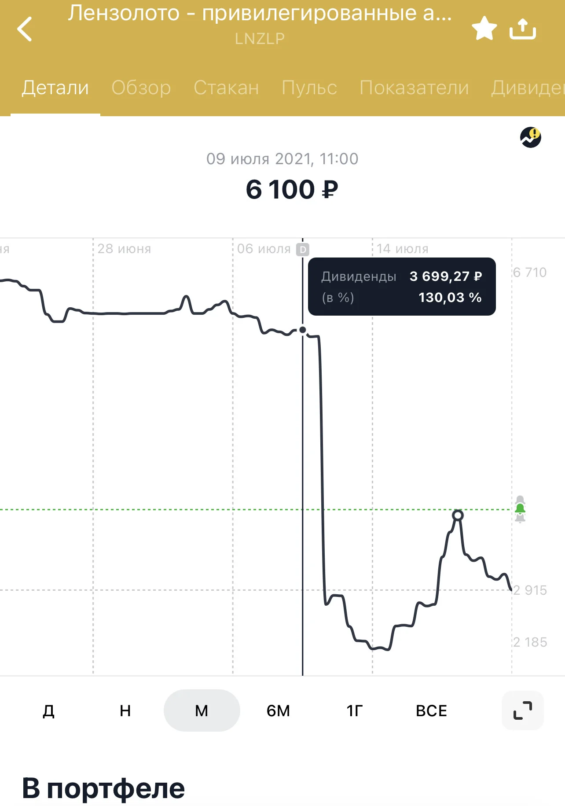The image size is (565, 806).
Task: Select the М month period
Action: [202, 710]
